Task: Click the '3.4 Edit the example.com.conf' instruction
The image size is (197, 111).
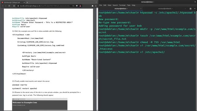Action: 37,31
